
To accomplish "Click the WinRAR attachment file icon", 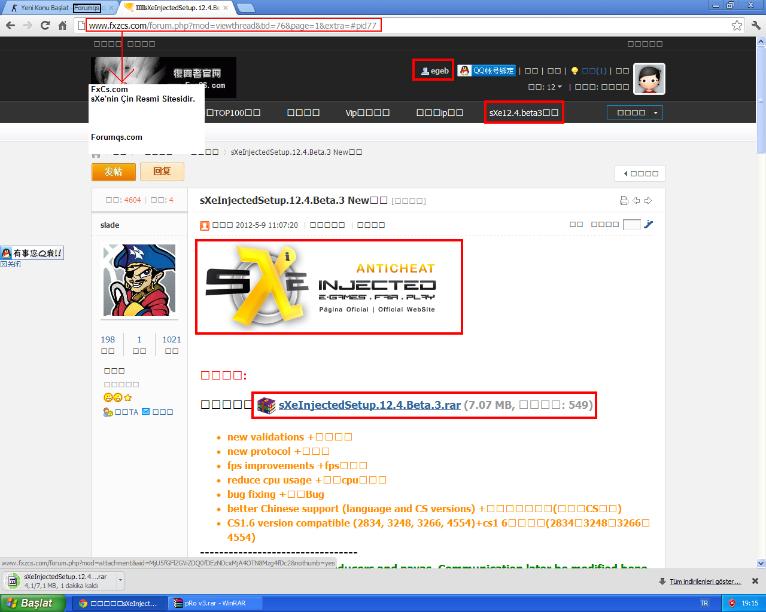I will pos(266,405).
